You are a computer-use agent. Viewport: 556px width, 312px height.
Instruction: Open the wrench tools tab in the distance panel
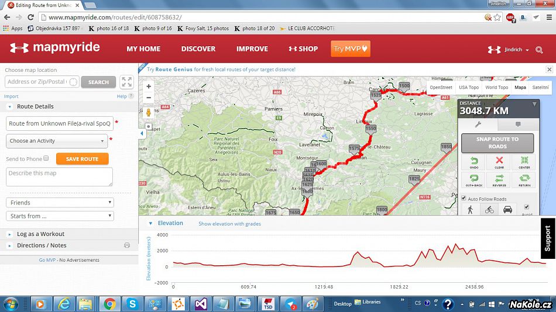coord(478,124)
